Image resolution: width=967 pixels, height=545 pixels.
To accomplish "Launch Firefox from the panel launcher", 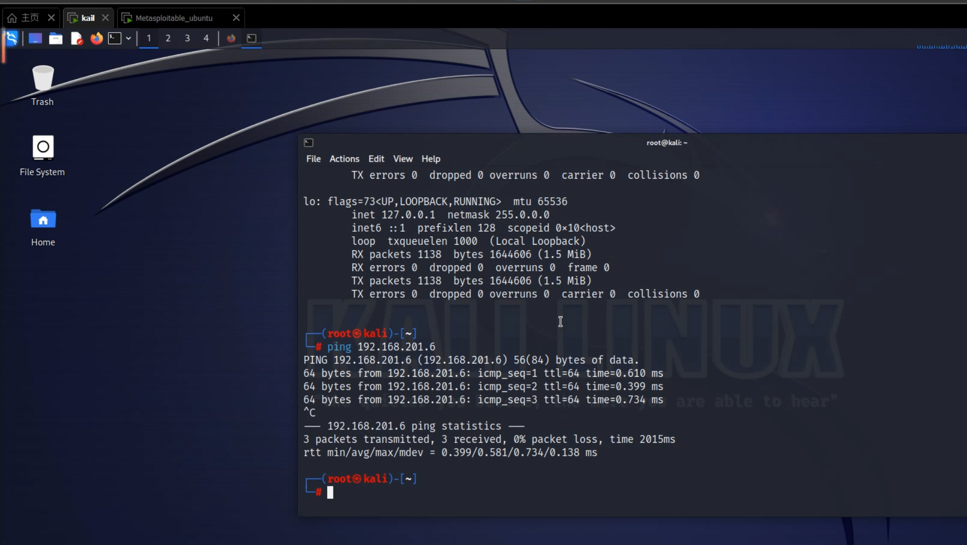I will (x=96, y=38).
